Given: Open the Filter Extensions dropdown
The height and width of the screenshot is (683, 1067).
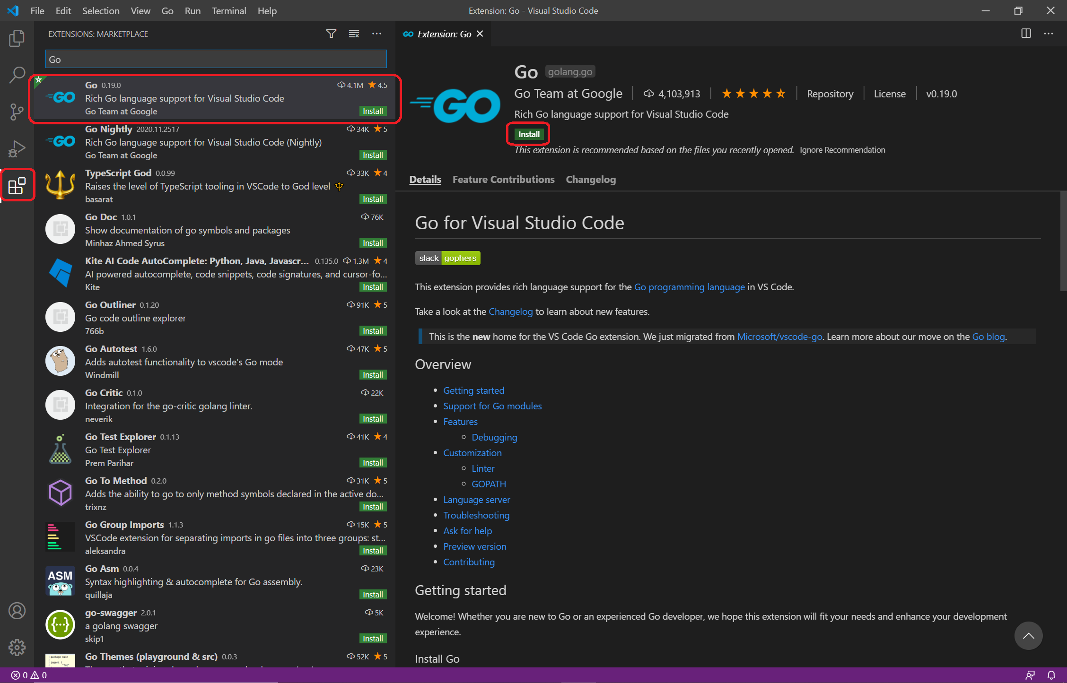Looking at the screenshot, I should 331,34.
